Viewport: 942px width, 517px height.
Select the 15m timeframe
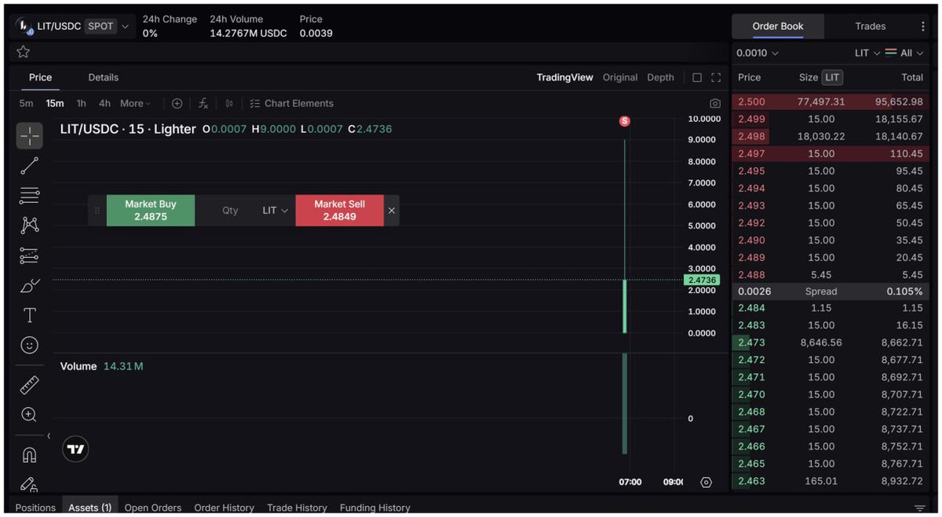pyautogui.click(x=55, y=104)
